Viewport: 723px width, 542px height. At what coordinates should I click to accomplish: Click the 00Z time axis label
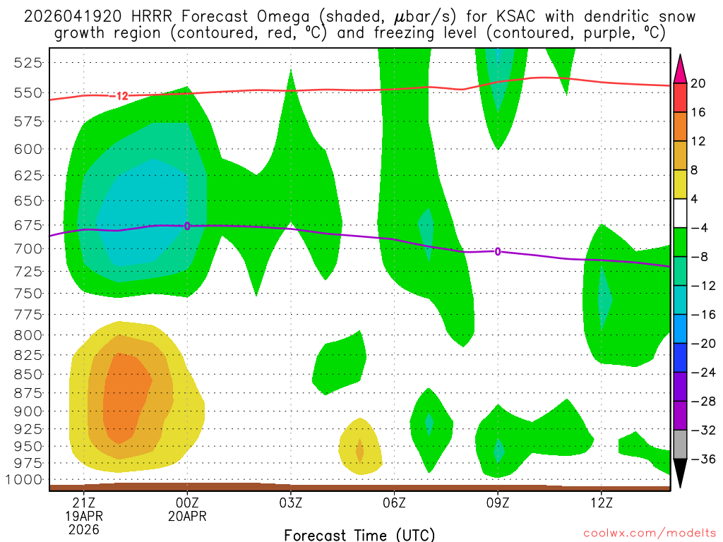click(x=187, y=502)
